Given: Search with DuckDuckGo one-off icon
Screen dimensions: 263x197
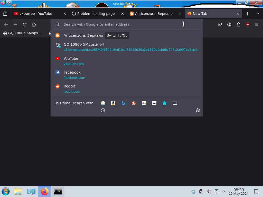Looking at the screenshot, I should (x=134, y=103).
